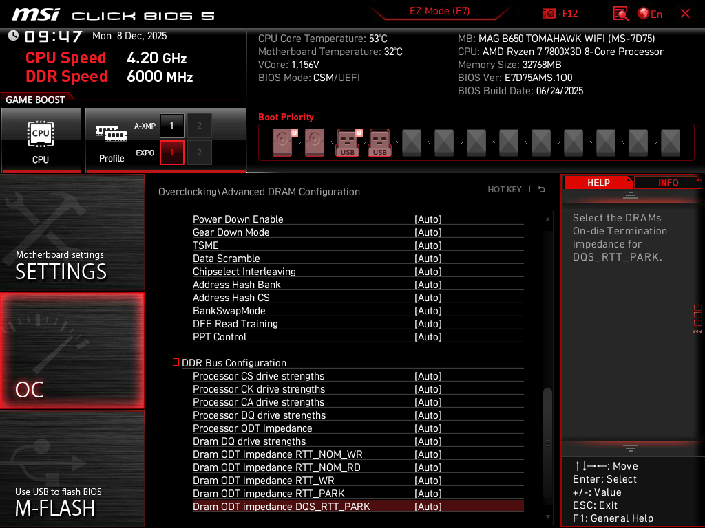Toggle EXPO profile 2

coord(199,153)
